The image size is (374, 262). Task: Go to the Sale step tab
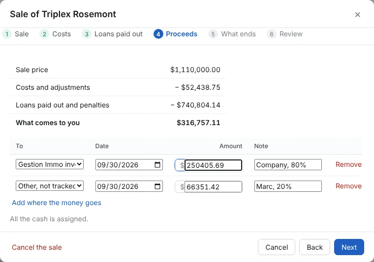coord(16,34)
